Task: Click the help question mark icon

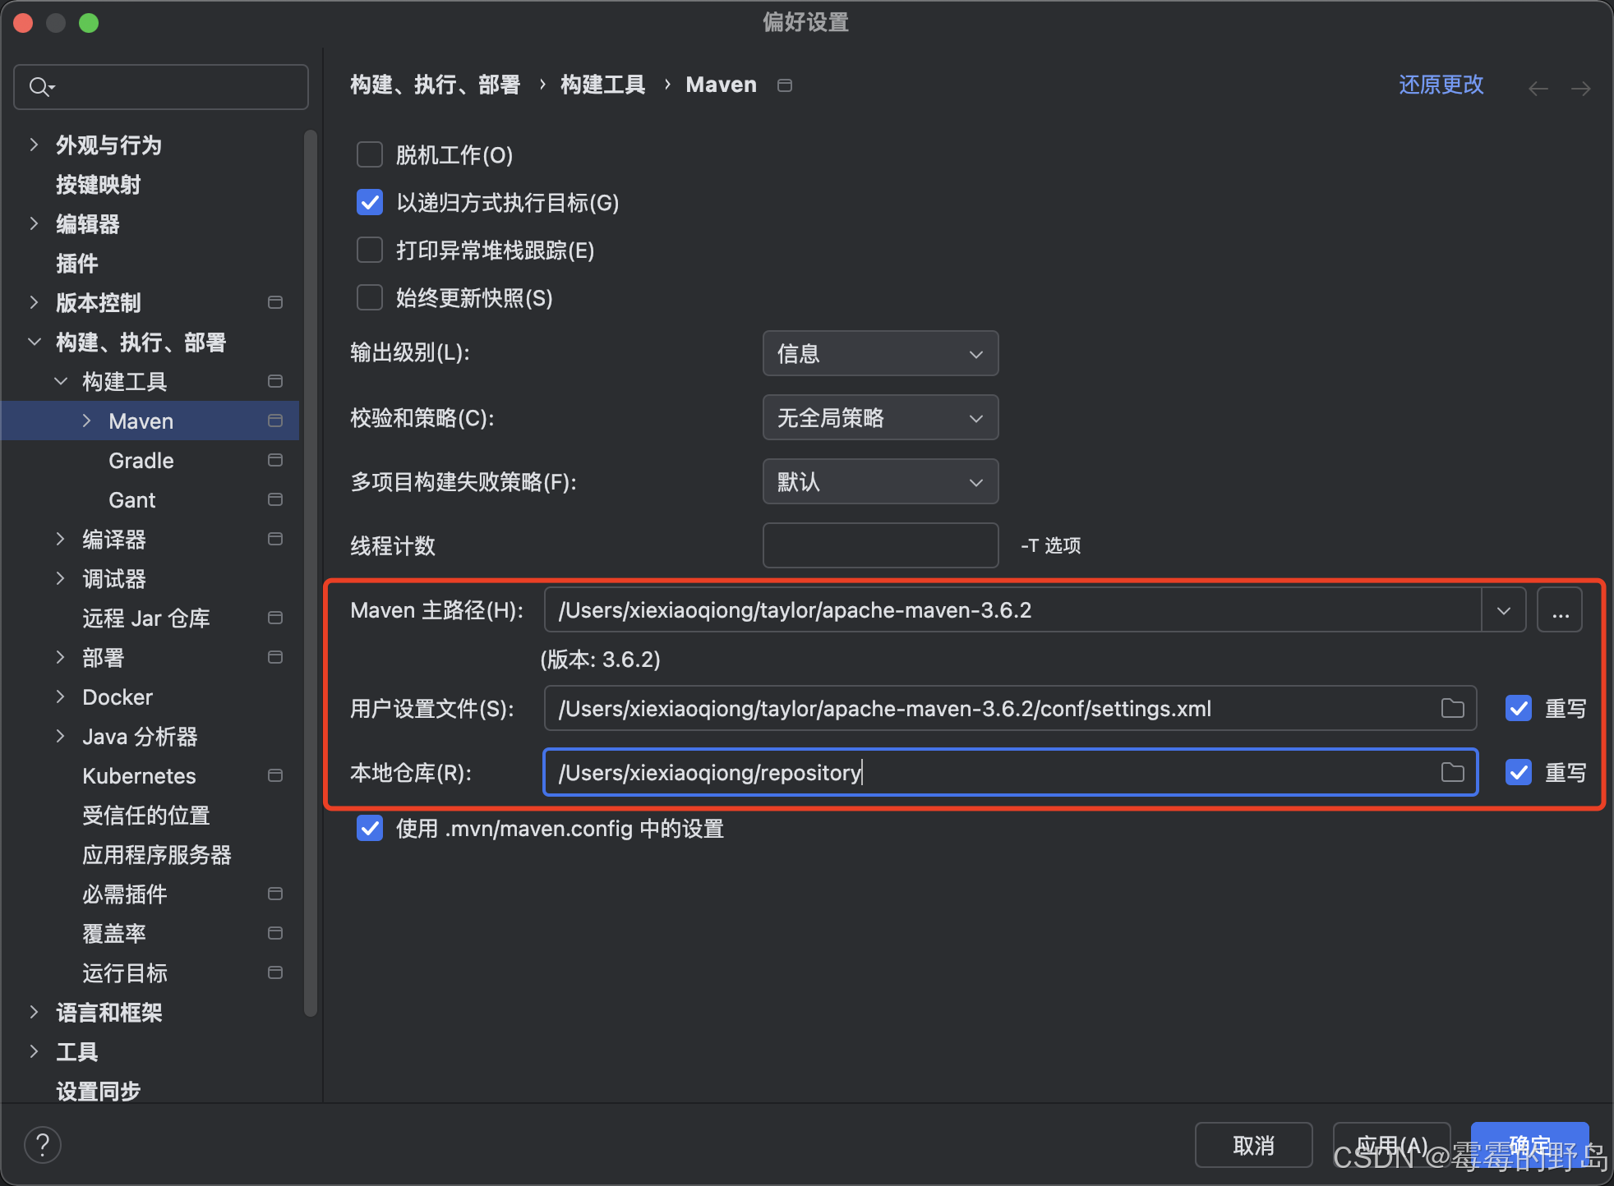Action: 42,1144
